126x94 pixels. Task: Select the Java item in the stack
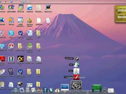pos(76,71)
